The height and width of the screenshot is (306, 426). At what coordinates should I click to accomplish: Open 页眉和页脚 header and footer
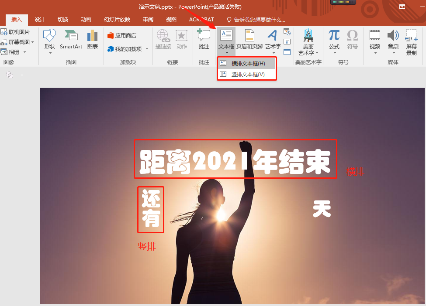click(249, 40)
